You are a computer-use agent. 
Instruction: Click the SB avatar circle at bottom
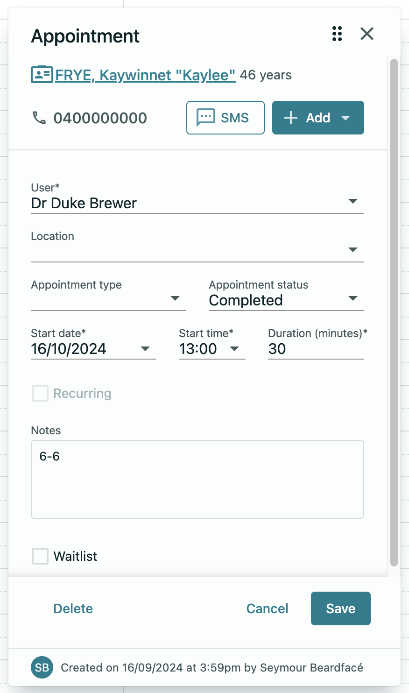(x=42, y=667)
